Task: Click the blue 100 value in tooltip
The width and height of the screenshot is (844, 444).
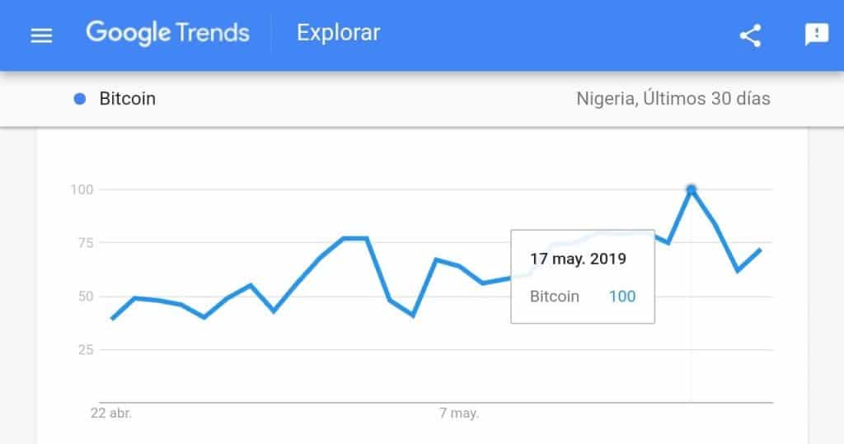Action: (622, 297)
